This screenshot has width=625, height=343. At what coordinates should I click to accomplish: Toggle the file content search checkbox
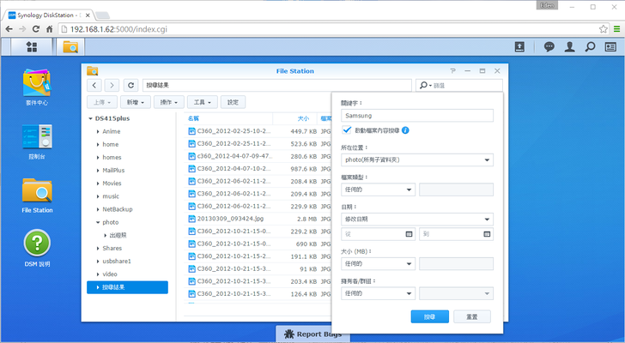[347, 130]
